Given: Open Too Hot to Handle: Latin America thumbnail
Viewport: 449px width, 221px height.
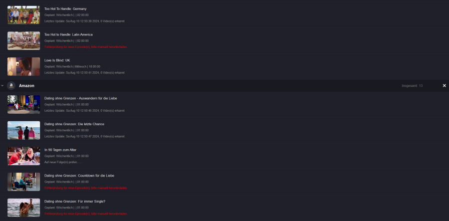Looking at the screenshot, I should pos(24,40).
